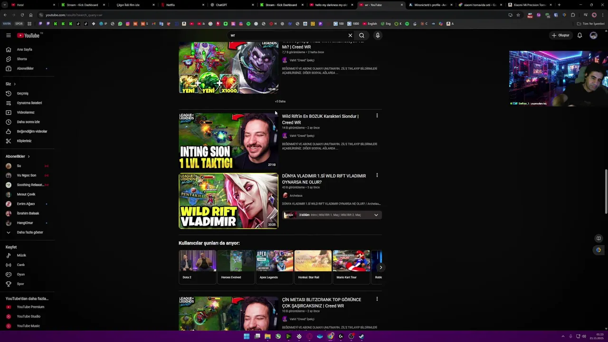
Task: Open the YouTube hamburger guide menu
Action: coord(9,35)
